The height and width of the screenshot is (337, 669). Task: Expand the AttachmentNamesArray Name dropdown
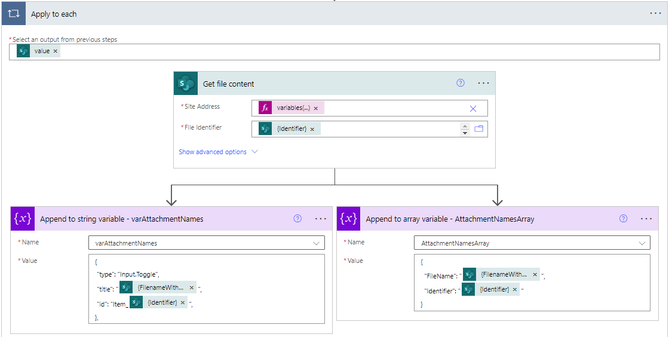642,243
